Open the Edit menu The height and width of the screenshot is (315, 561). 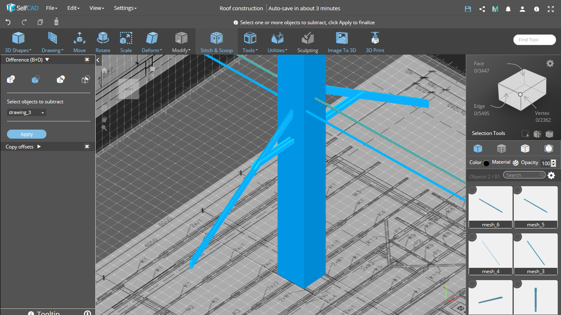tap(73, 8)
